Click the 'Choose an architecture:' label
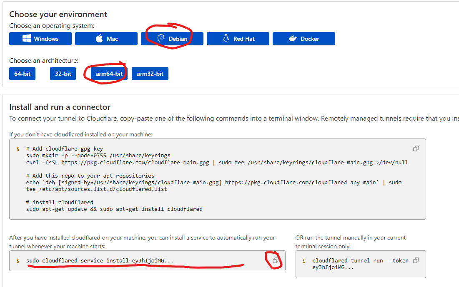Image resolution: width=459 pixels, height=287 pixels. 44,60
